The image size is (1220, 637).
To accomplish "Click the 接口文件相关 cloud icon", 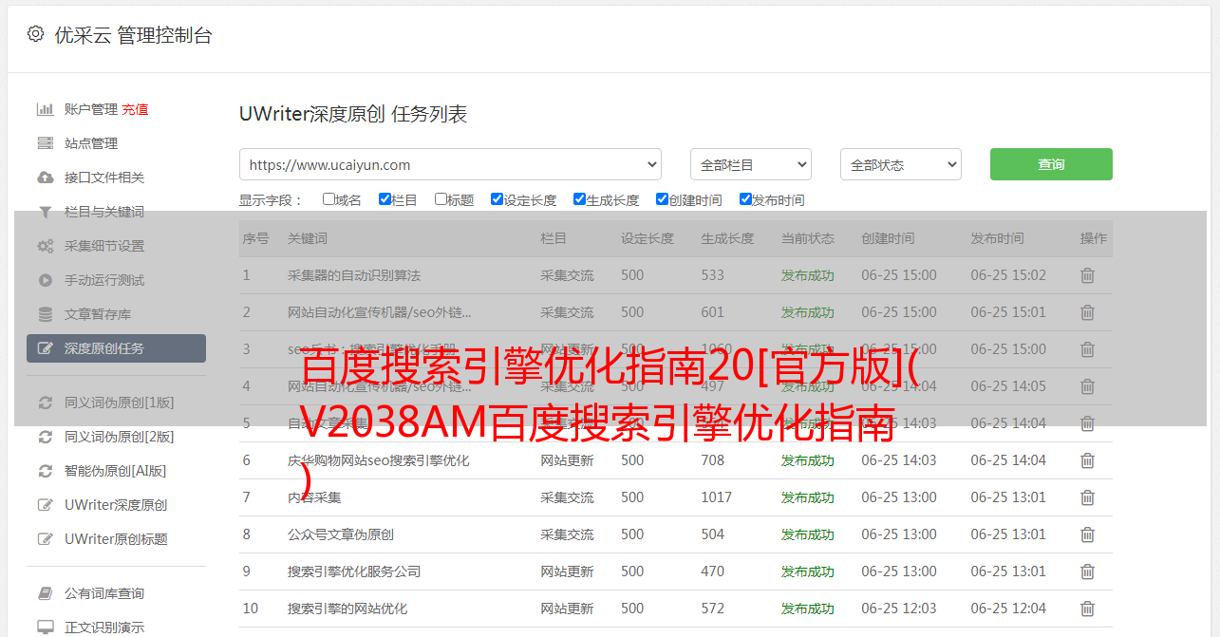I will tap(45, 178).
